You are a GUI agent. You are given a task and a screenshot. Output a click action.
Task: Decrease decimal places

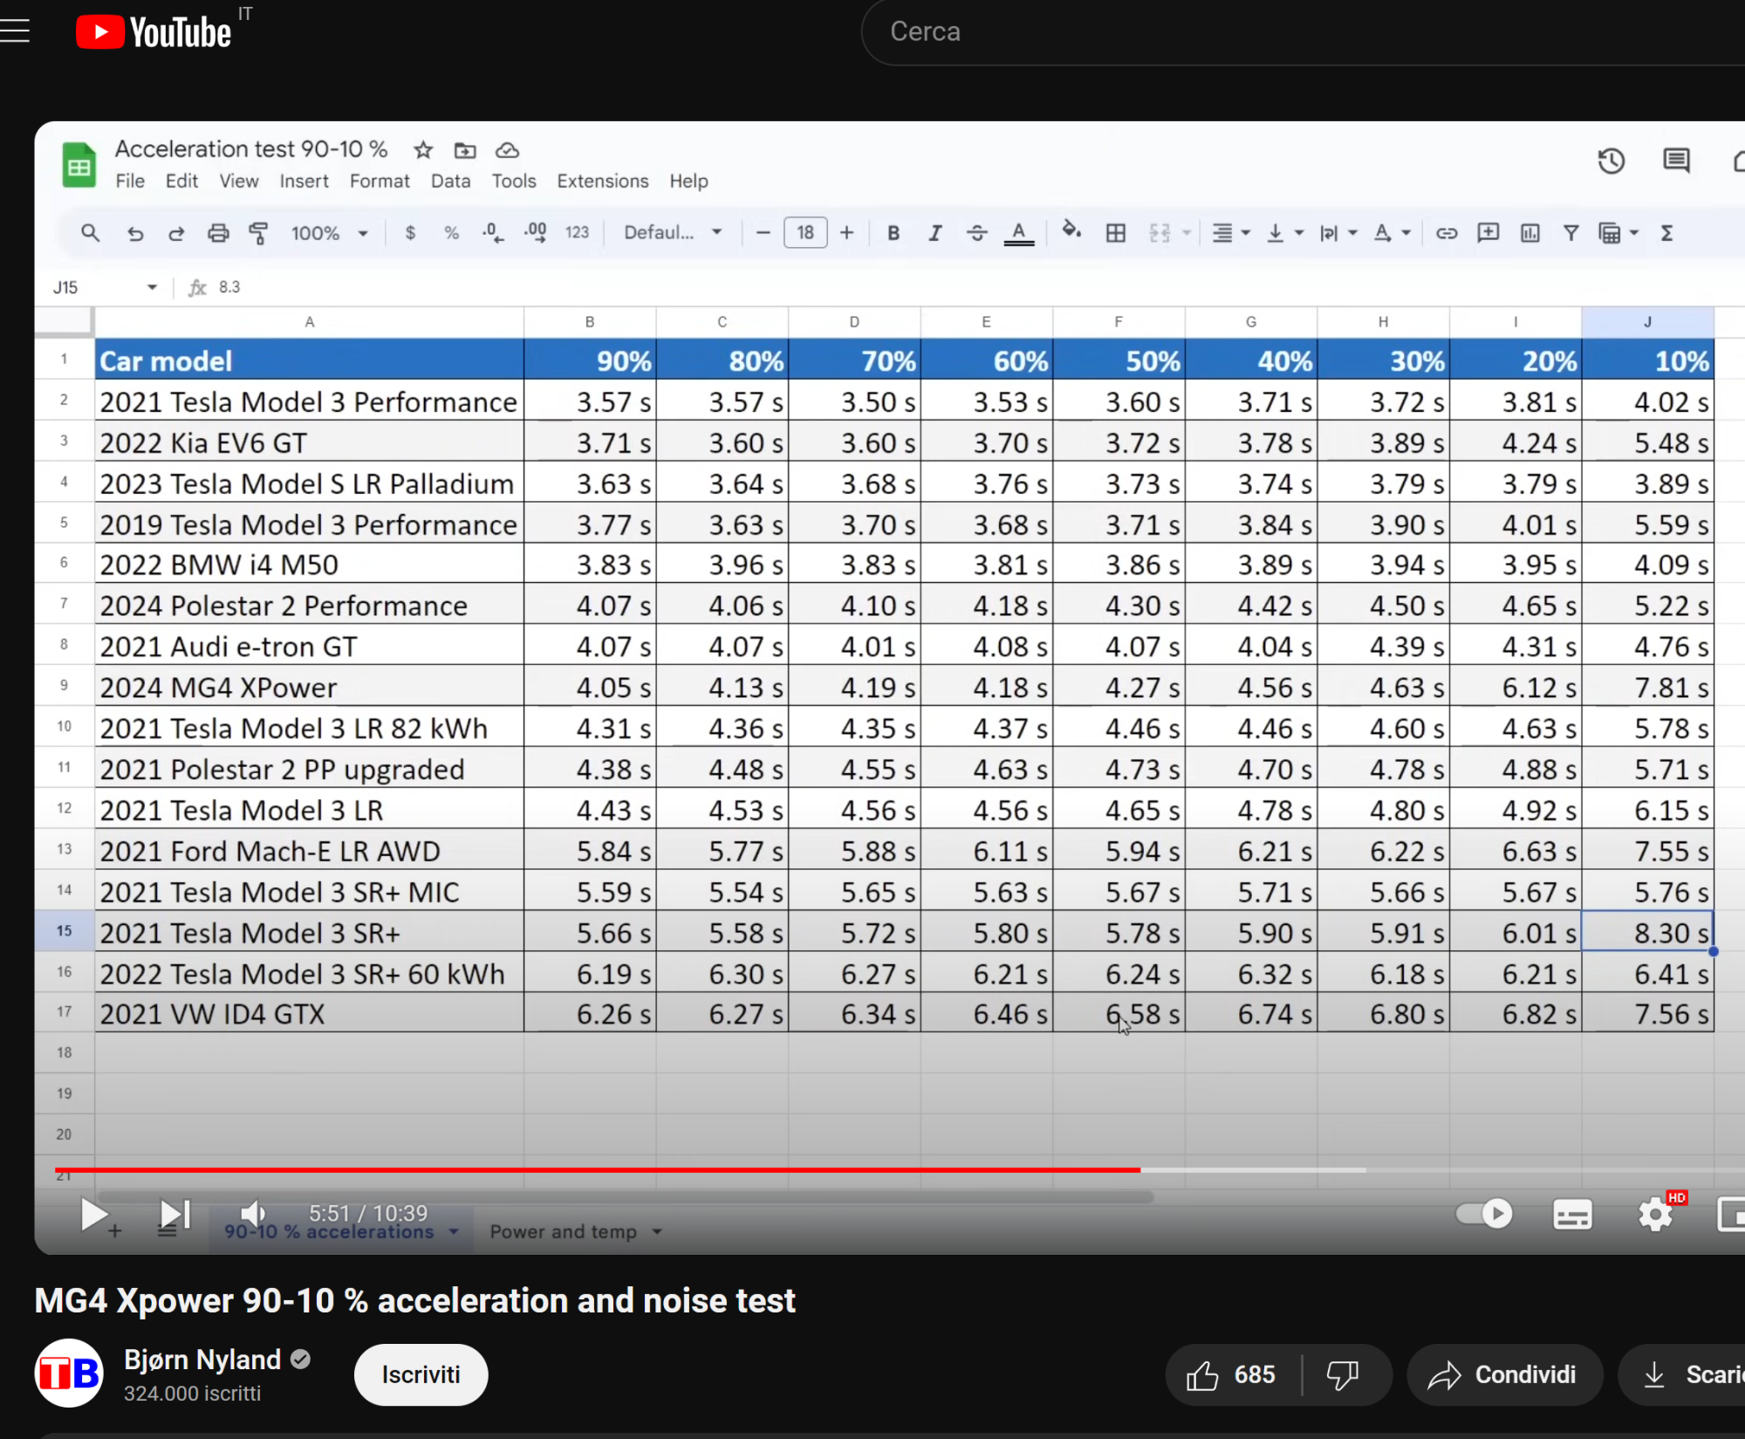493,233
